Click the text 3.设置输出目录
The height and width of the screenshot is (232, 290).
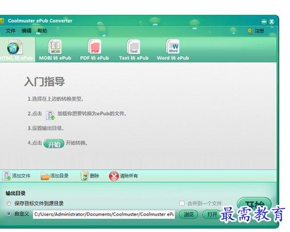46,129
